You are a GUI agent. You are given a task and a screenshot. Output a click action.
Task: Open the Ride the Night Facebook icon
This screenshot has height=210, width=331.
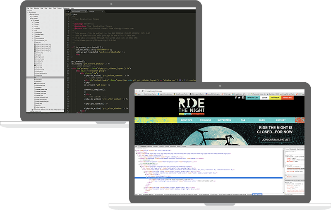pos(236,98)
